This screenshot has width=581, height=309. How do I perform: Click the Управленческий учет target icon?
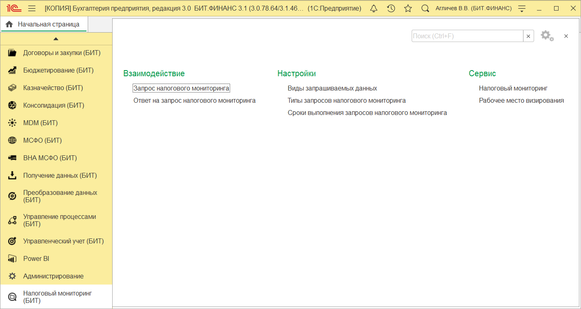click(12, 241)
